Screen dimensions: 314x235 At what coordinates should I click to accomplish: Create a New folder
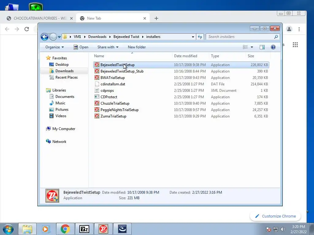137,47
